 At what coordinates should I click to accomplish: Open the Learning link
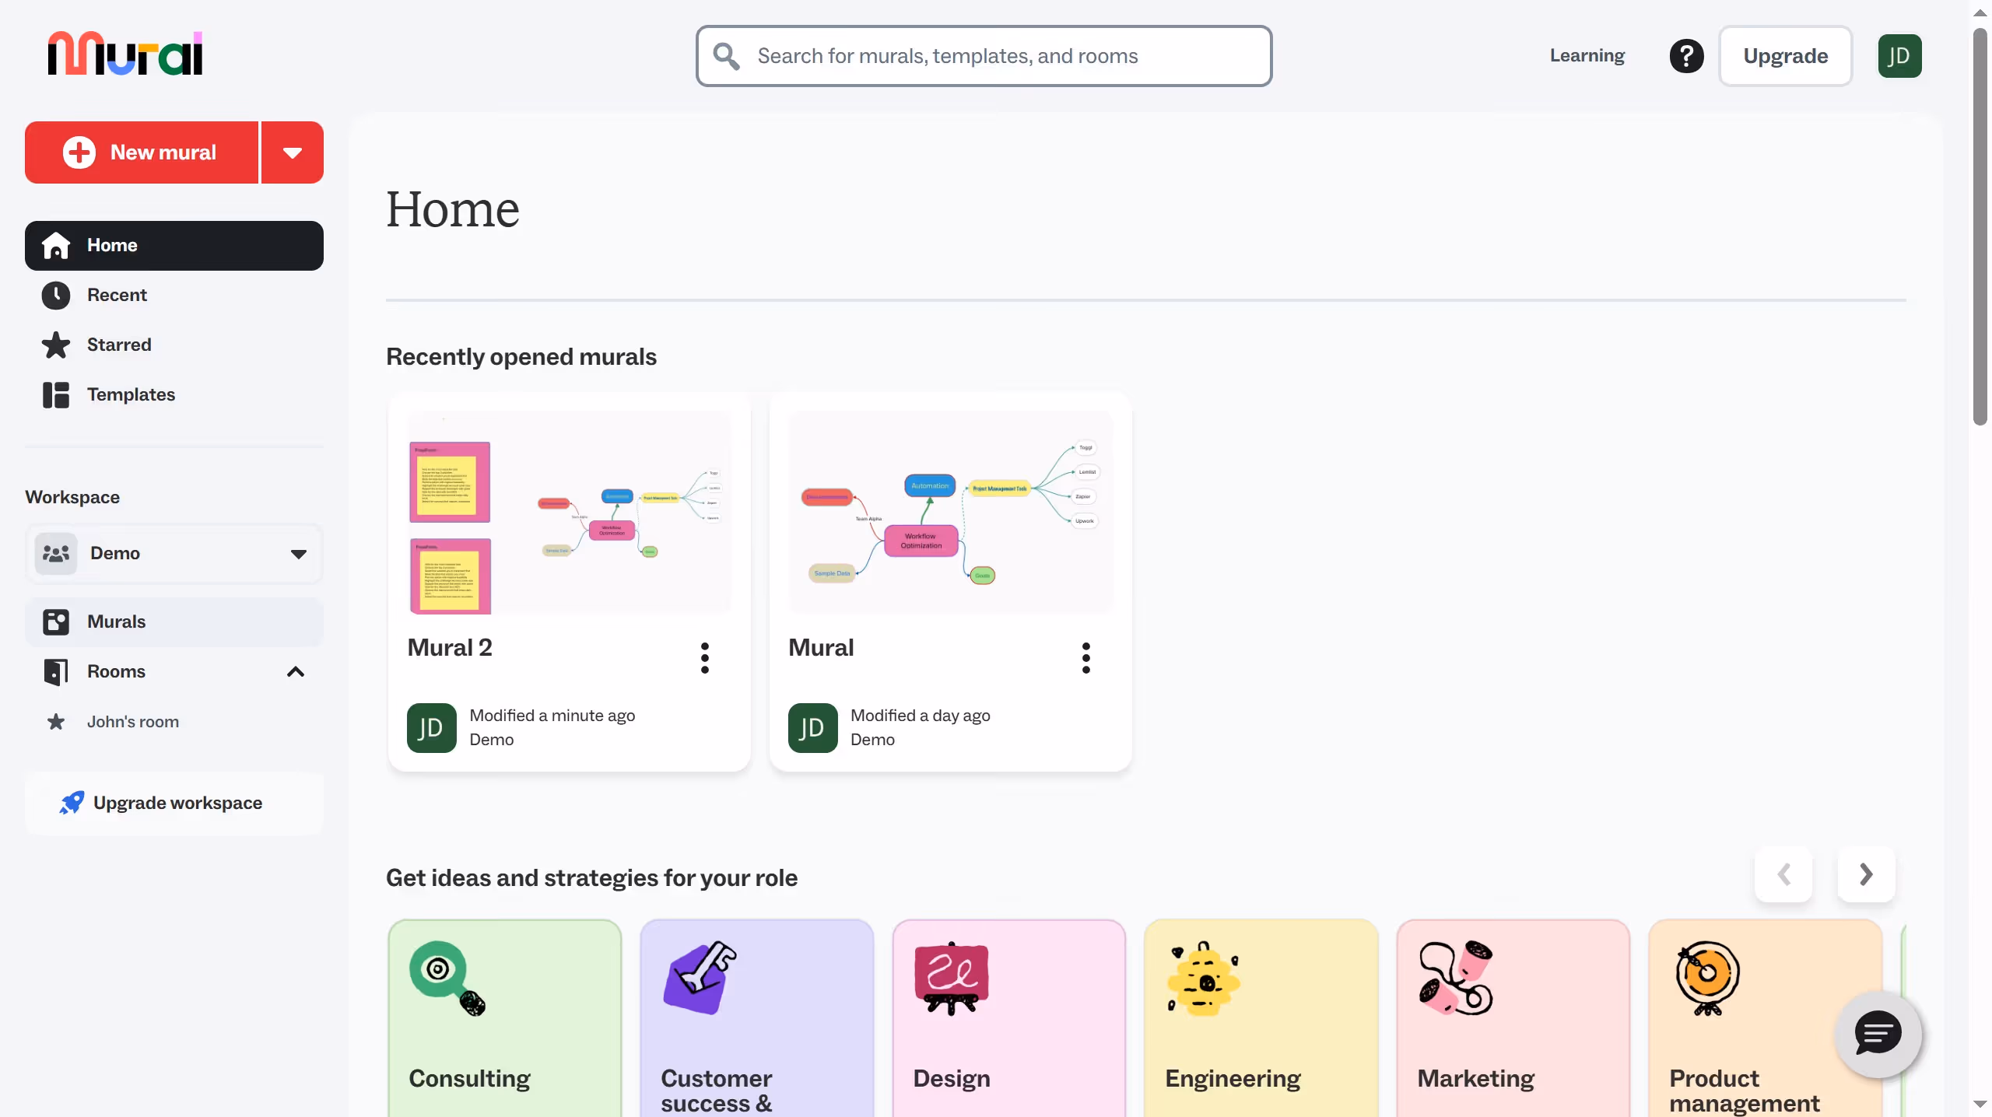point(1587,56)
